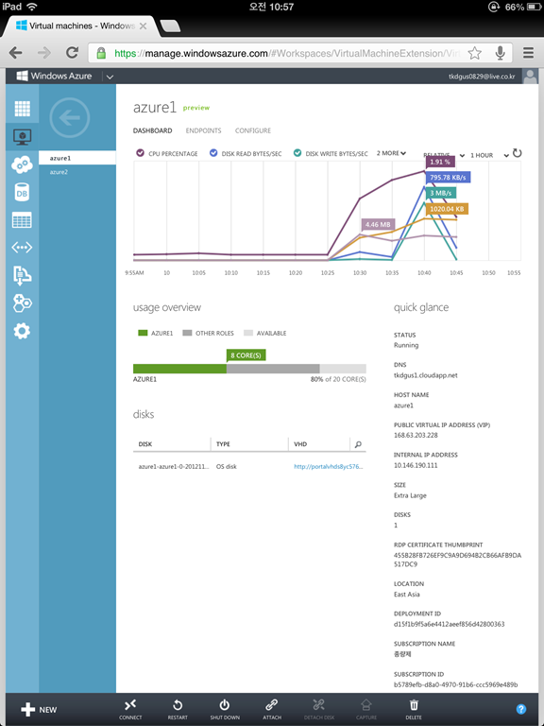This screenshot has width=544, height=726.
Task: Switch to the Endpoints tab
Action: [x=204, y=130]
